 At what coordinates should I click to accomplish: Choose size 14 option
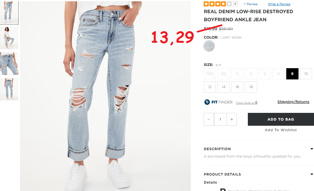(224, 87)
